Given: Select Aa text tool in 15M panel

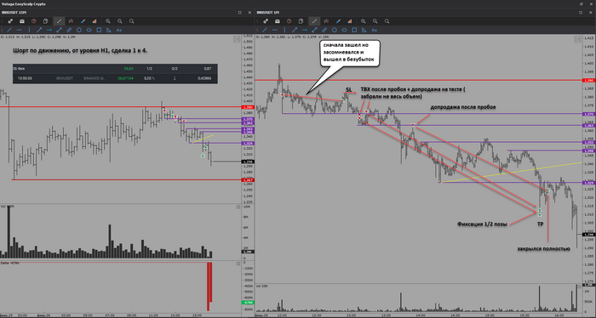Looking at the screenshot, I should (119, 30).
